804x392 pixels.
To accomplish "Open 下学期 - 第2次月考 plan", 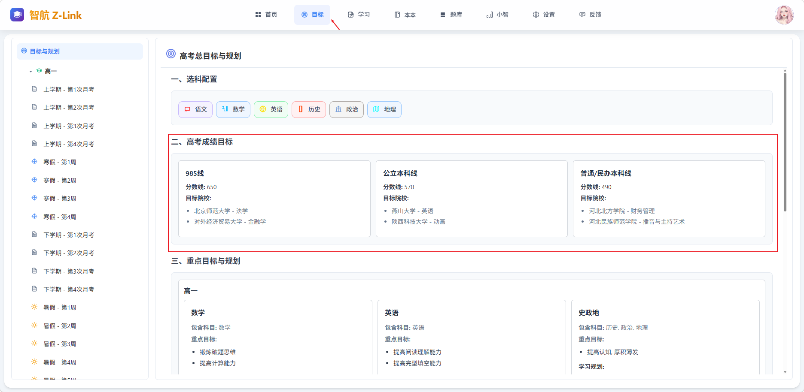I will coord(69,253).
